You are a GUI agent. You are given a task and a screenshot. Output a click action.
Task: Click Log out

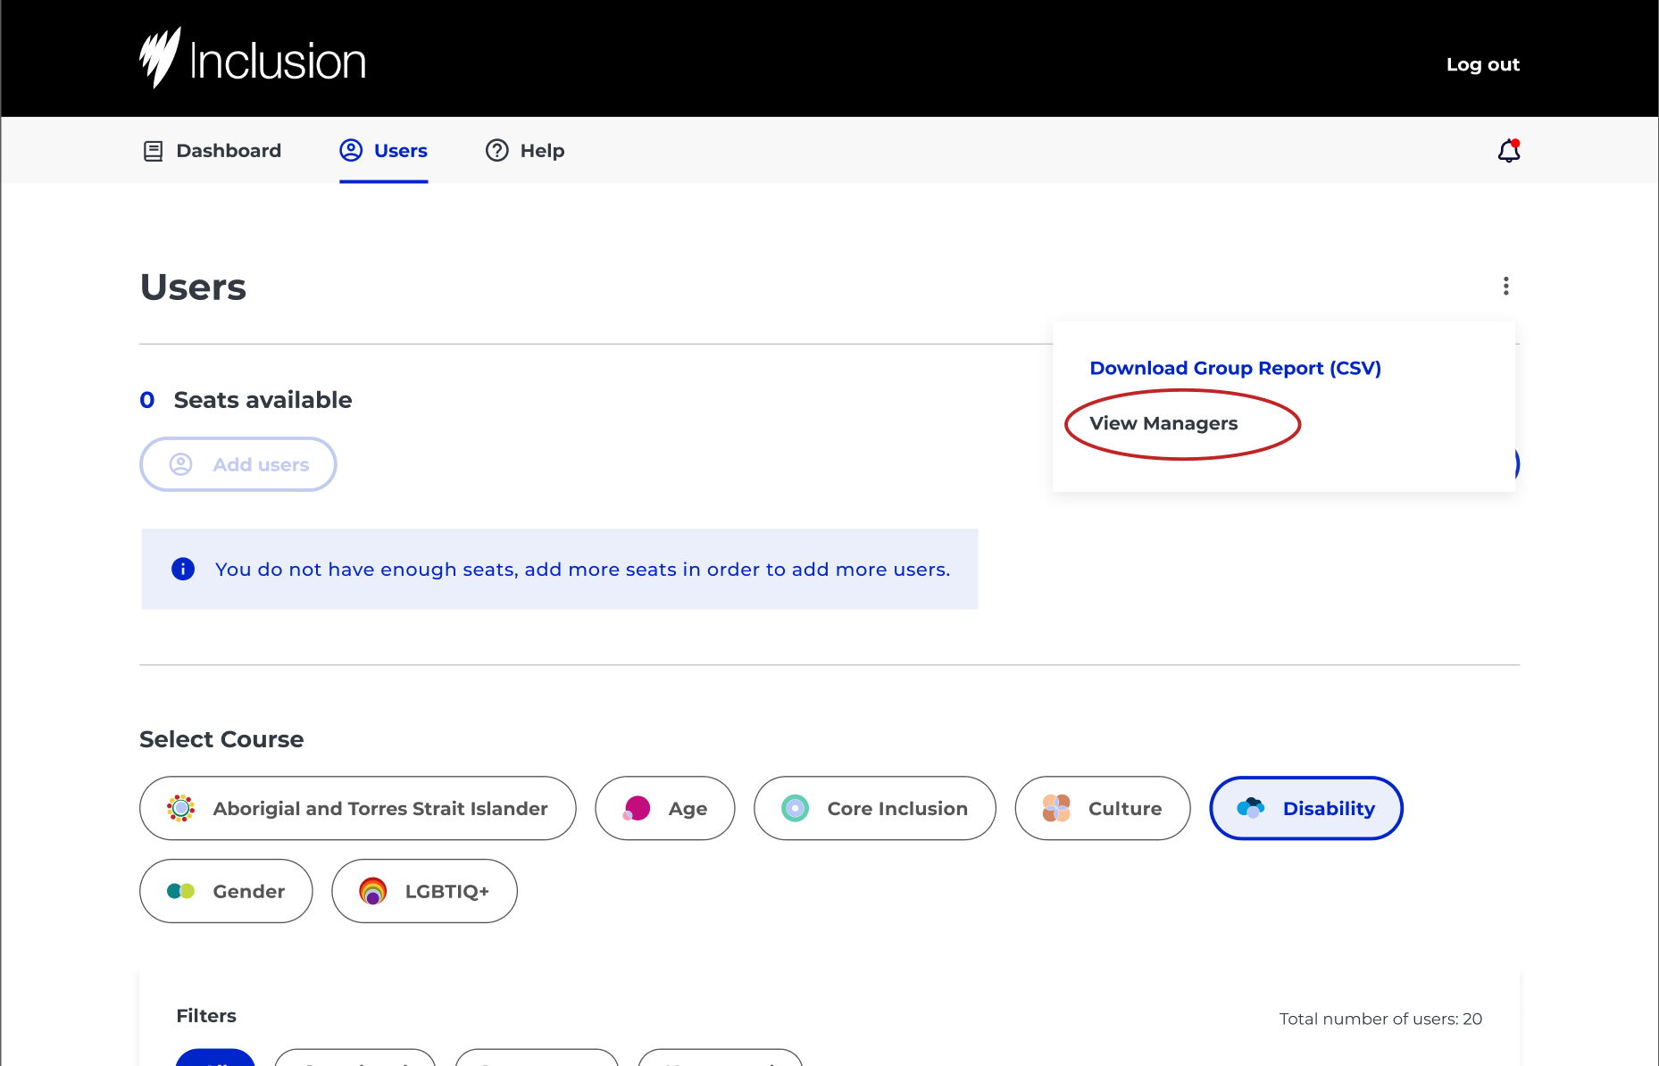(1482, 64)
